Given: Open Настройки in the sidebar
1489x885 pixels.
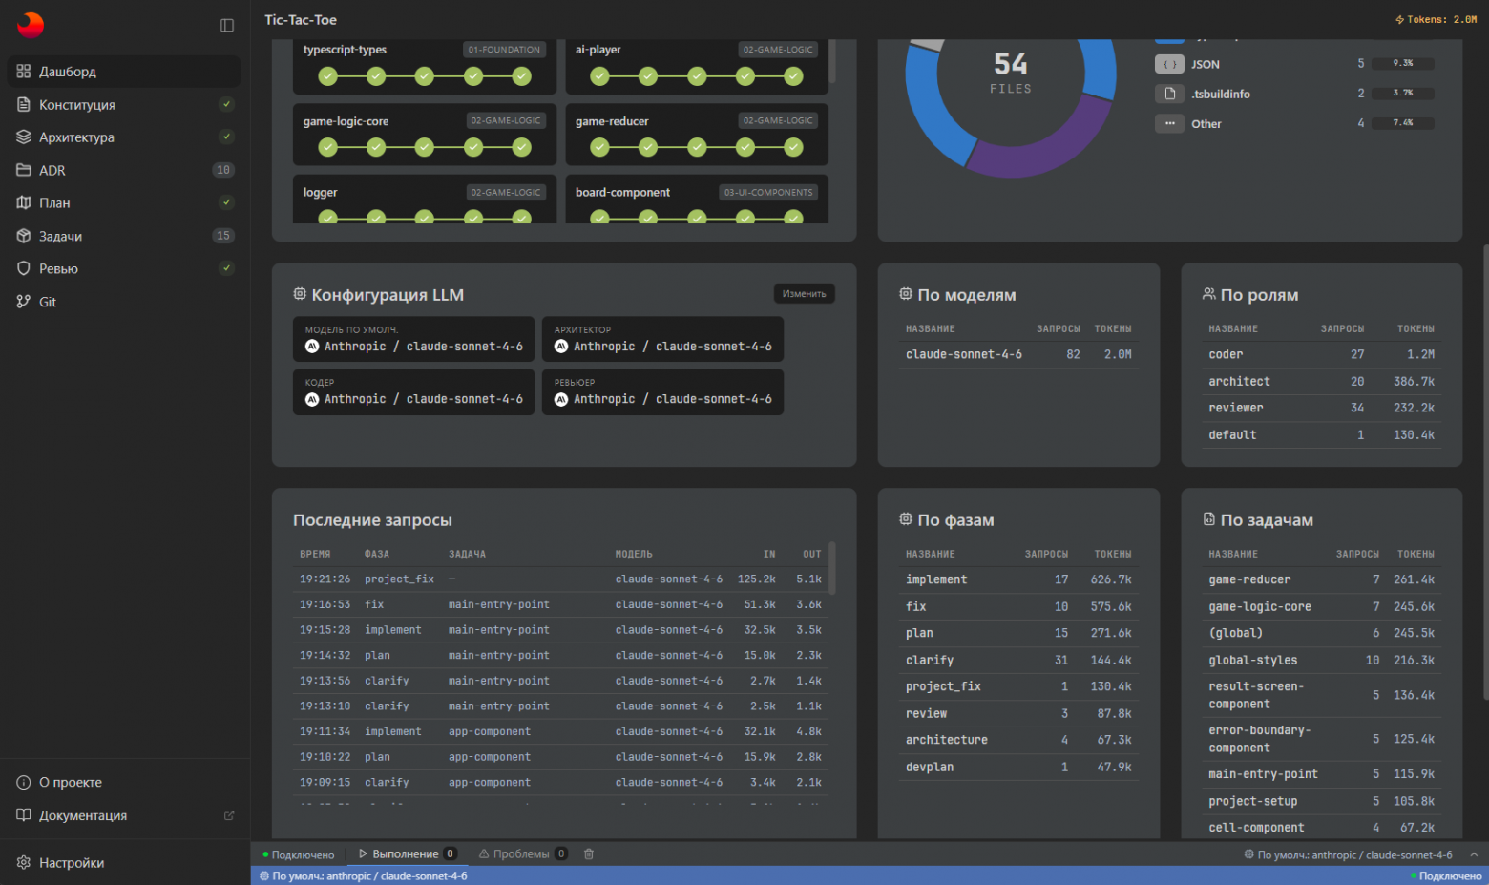Looking at the screenshot, I should click(x=71, y=862).
